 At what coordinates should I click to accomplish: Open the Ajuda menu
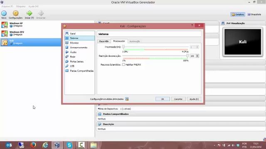33,6
